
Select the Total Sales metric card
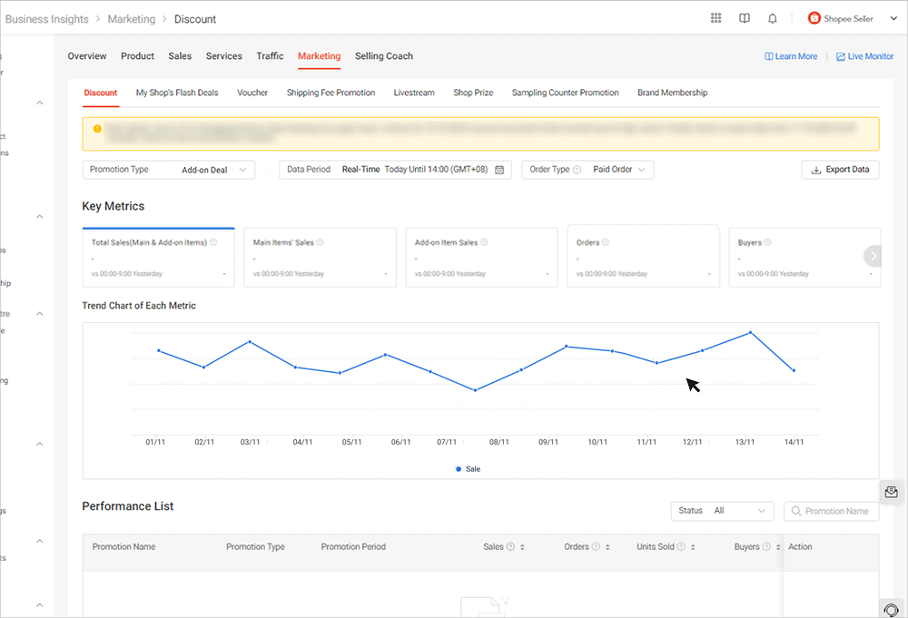pyautogui.click(x=158, y=258)
